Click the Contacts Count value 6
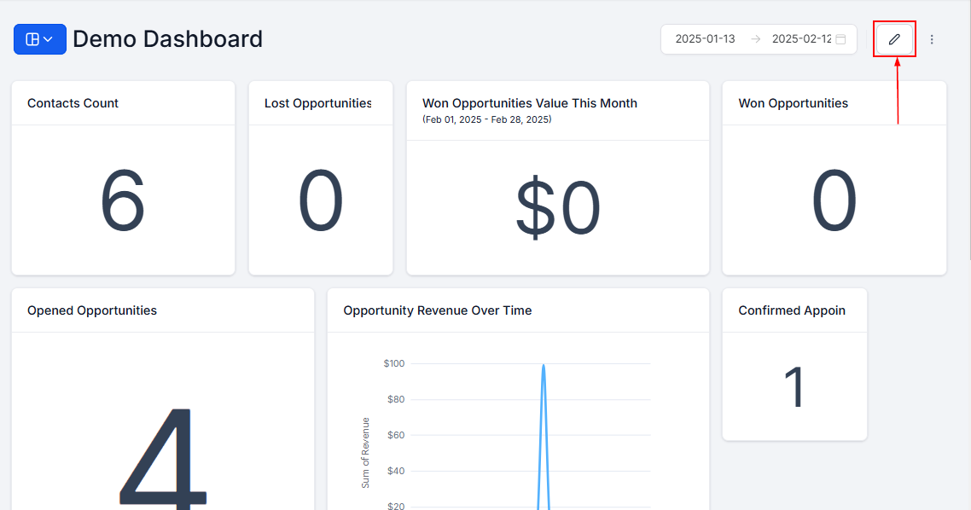The width and height of the screenshot is (971, 510). pos(123,201)
